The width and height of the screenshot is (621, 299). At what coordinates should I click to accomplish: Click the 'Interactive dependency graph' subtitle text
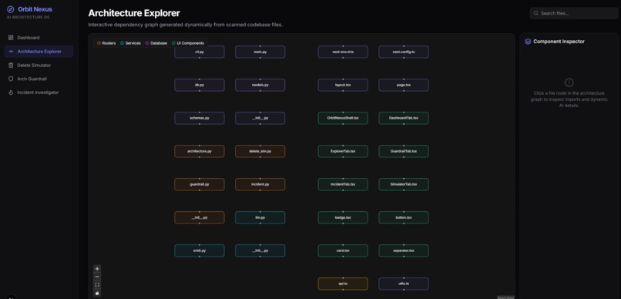click(x=186, y=25)
